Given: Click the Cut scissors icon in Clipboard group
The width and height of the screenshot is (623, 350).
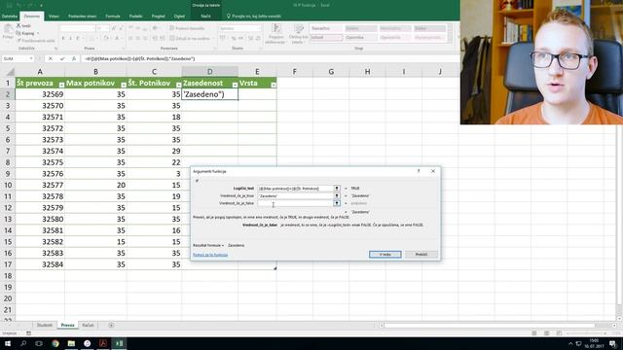Looking at the screenshot, I should point(18,26).
